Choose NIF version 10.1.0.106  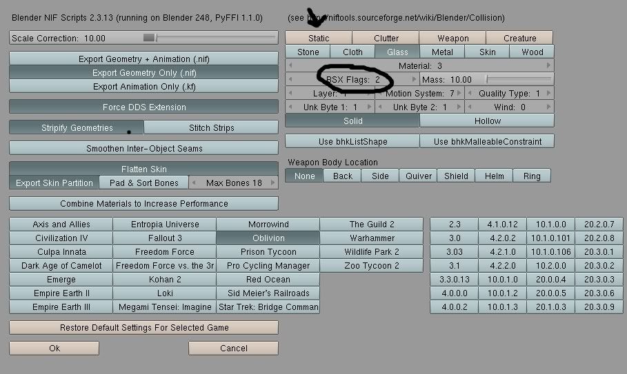point(550,252)
